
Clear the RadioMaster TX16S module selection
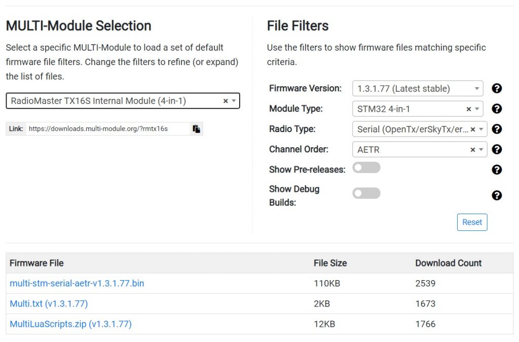(x=226, y=101)
